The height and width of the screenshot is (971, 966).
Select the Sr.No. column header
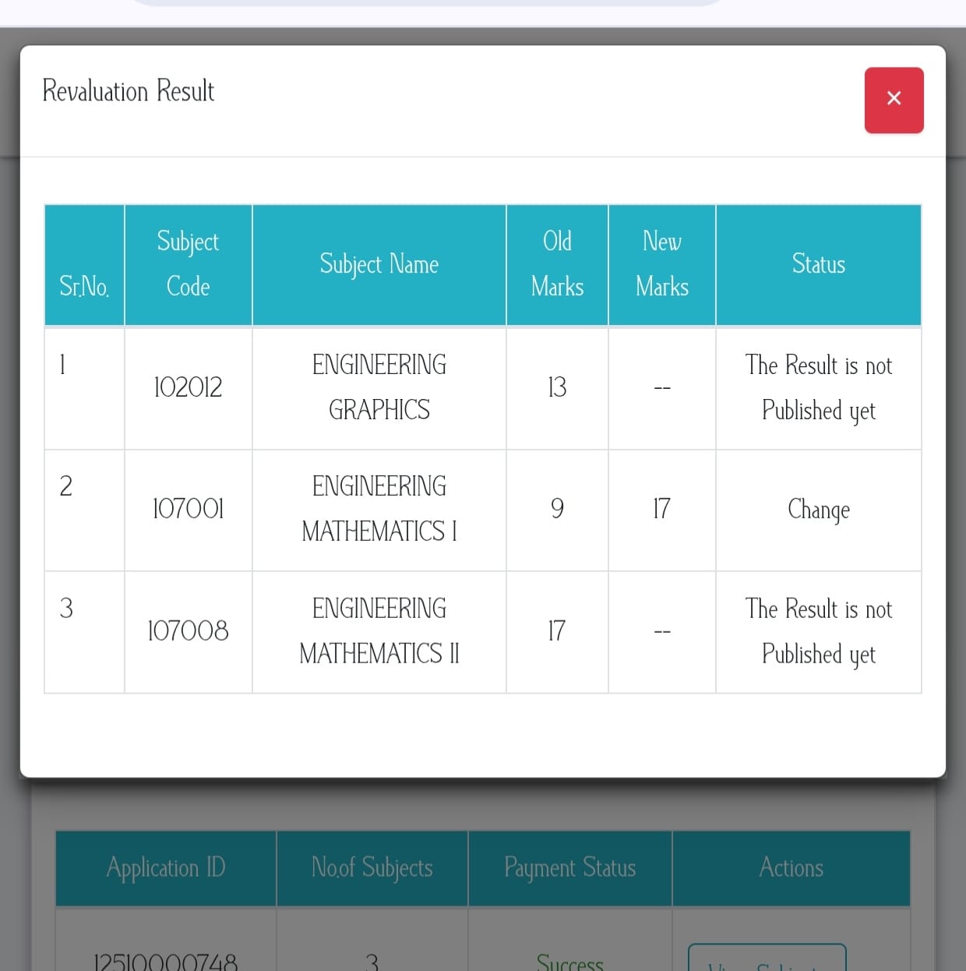click(84, 287)
